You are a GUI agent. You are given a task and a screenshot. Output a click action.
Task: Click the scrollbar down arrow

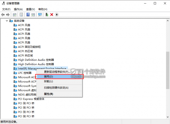click(168, 117)
